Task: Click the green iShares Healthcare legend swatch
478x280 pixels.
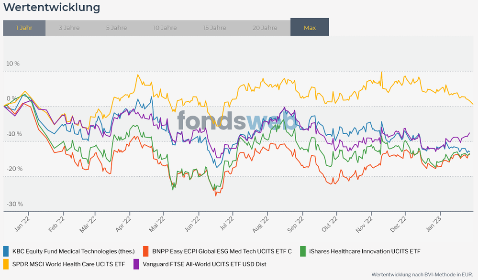Action: point(303,251)
